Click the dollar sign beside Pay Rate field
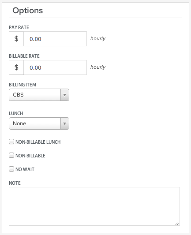The height and width of the screenshot is (235, 191). click(16, 39)
